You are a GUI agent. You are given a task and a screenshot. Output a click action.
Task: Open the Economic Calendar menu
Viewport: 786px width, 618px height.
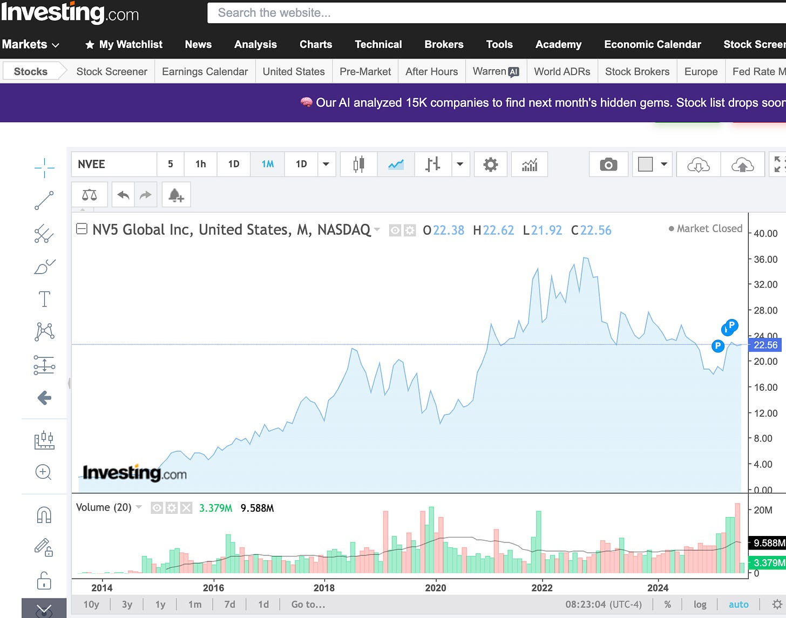point(652,44)
